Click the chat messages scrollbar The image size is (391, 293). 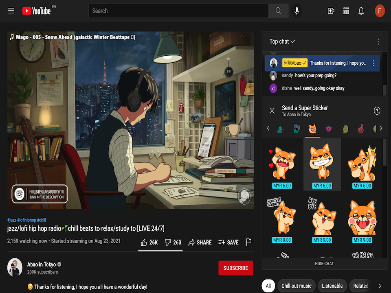384,90
